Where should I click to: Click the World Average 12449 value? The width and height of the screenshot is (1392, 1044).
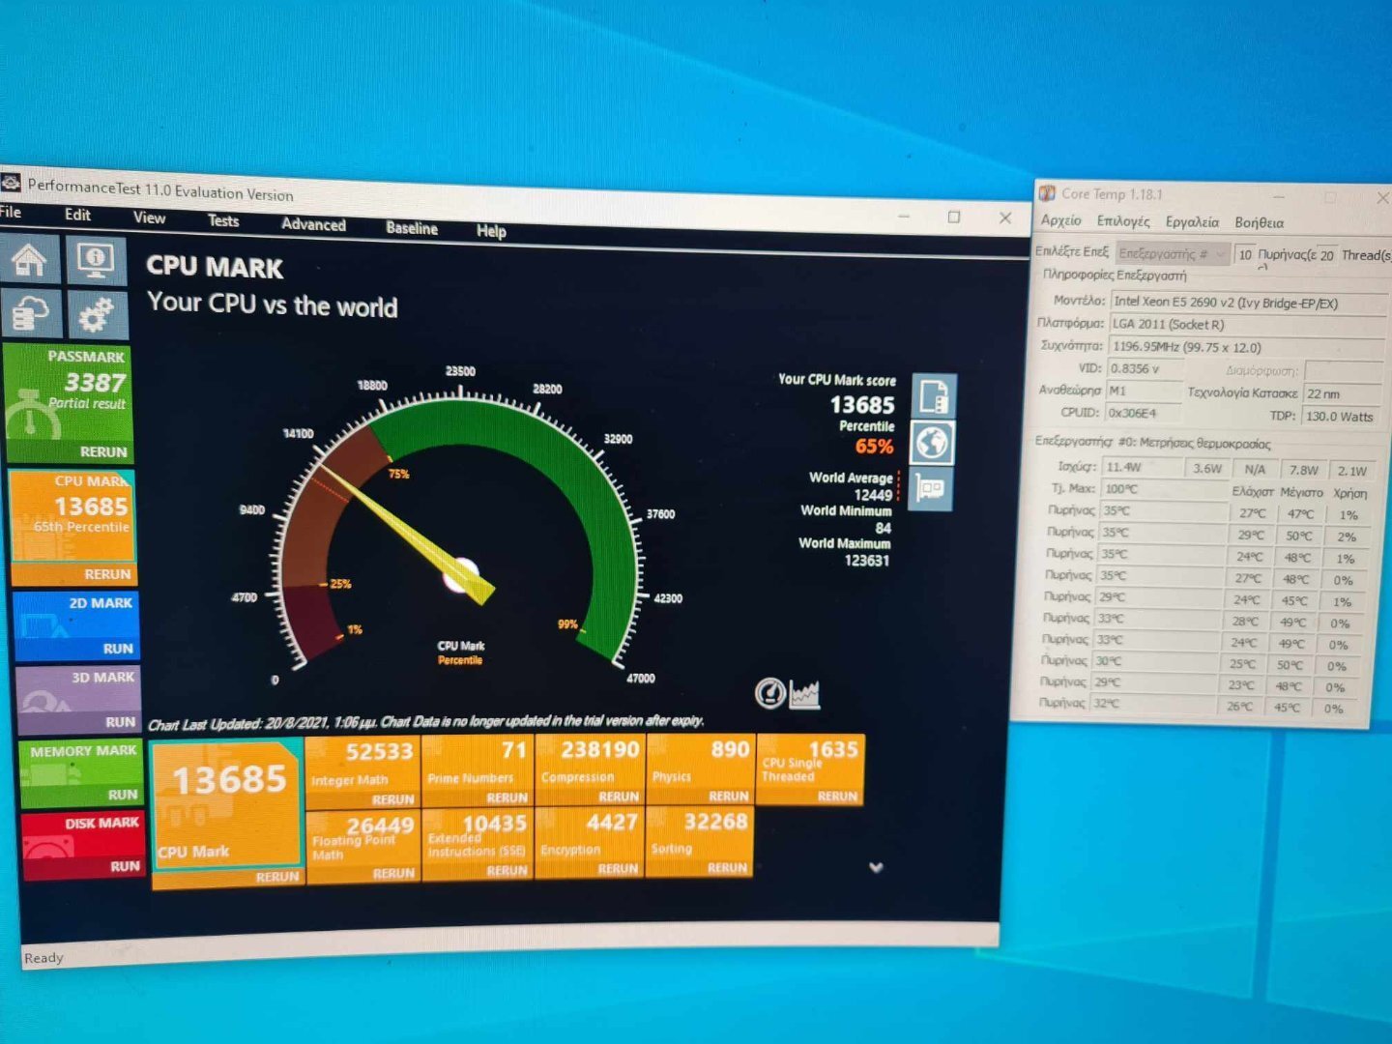point(873,495)
